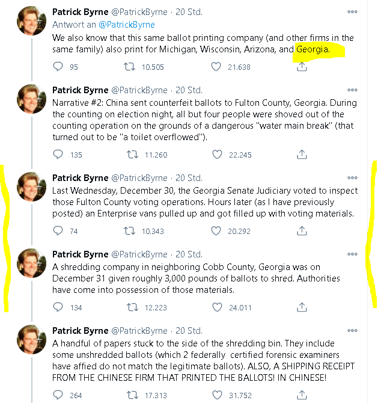Viewport: 378px width, 403px height.
Task: Open the @PatrickByrne reply mention link
Action: click(x=127, y=25)
